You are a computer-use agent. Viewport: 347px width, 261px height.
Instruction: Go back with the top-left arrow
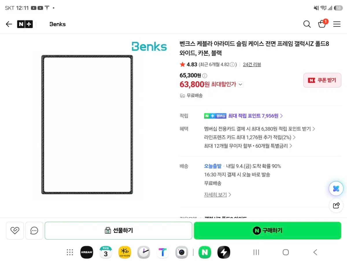9,24
